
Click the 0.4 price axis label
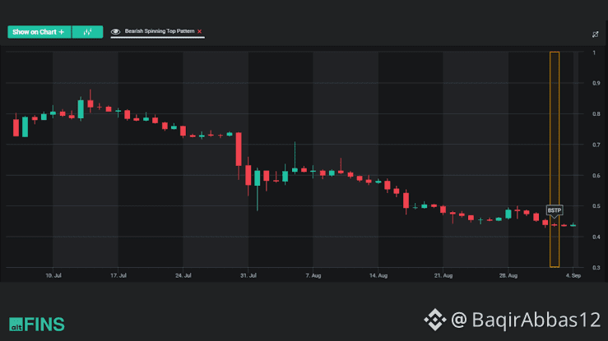point(596,237)
